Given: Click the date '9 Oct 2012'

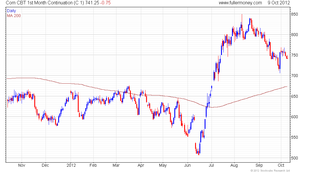Looking at the screenshot, I should pyautogui.click(x=279, y=3).
